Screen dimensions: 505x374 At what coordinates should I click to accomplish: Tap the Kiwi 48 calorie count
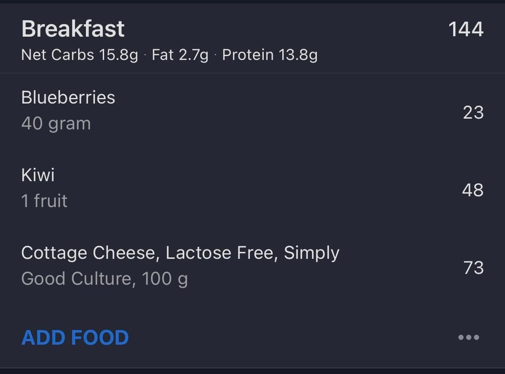tap(472, 190)
